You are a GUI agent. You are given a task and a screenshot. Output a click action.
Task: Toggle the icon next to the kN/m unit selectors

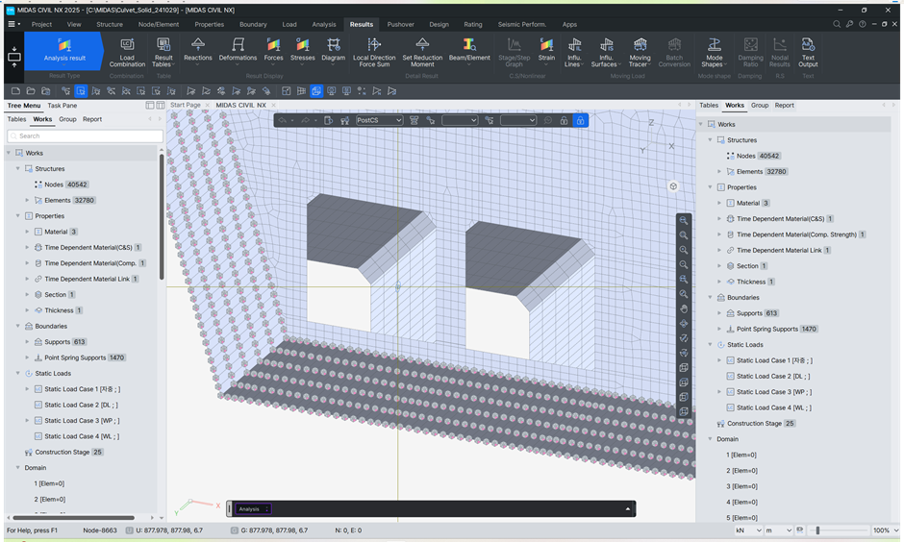(799, 530)
